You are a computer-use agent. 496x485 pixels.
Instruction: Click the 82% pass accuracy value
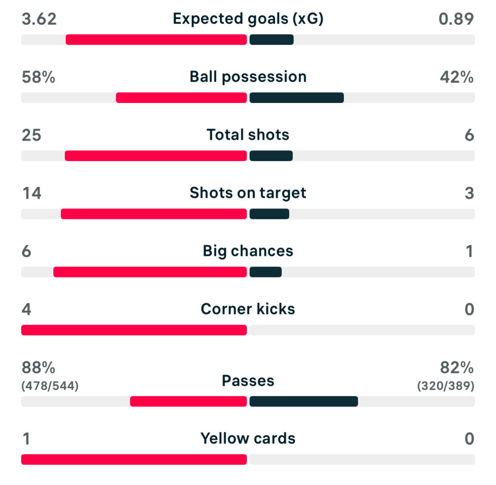(x=456, y=368)
